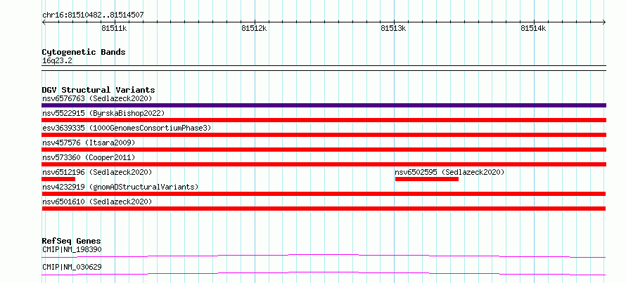The image size is (626, 283).
Task: Open the nsv6502595 (Sedlazeck2020) variant label
Action: [x=450, y=172]
